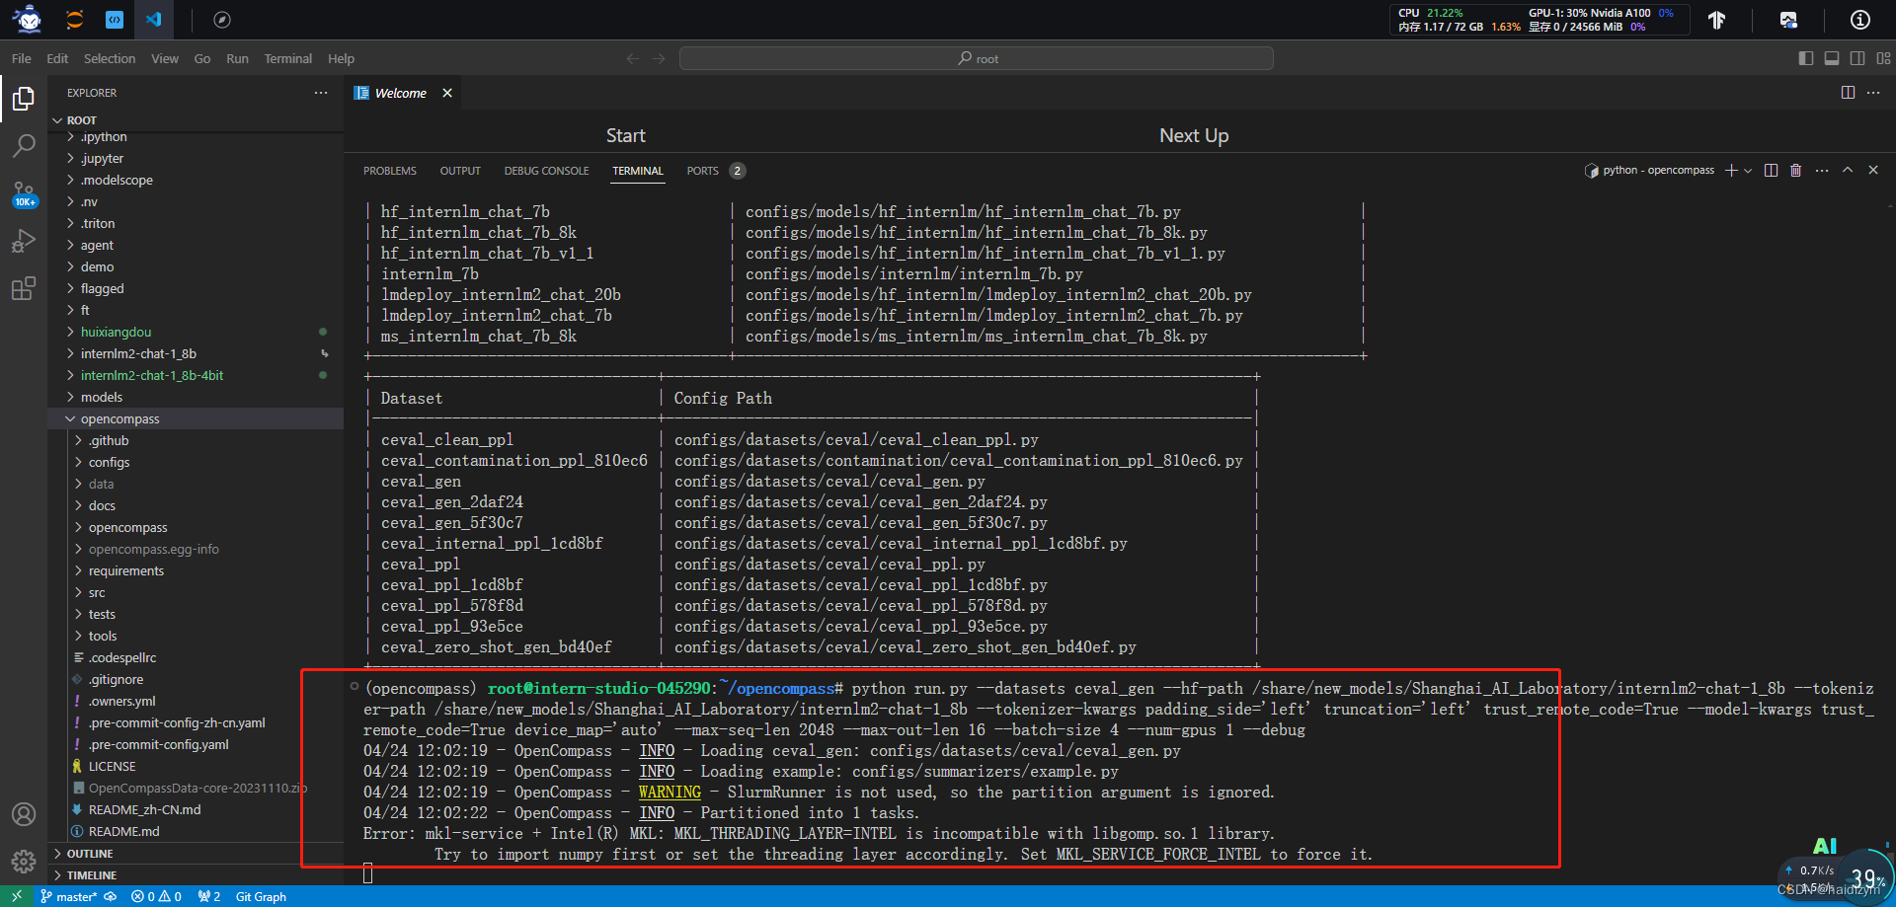The height and width of the screenshot is (907, 1896).
Task: Click the InternStudio mascot logo
Action: [30, 19]
